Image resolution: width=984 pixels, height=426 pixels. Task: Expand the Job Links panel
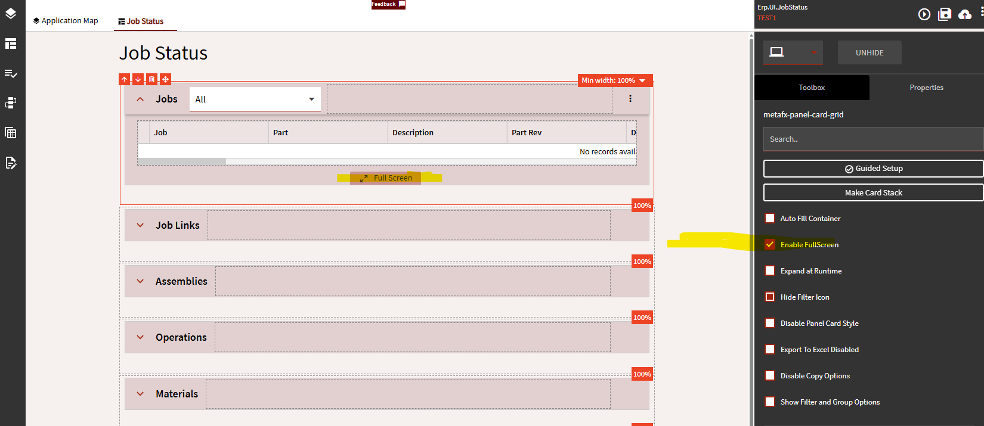pos(140,225)
